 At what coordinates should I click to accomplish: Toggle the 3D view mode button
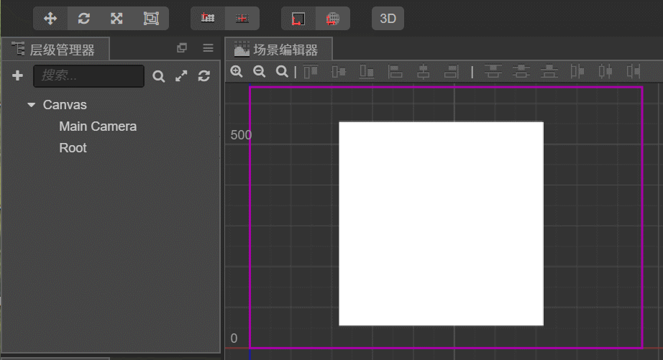point(388,18)
